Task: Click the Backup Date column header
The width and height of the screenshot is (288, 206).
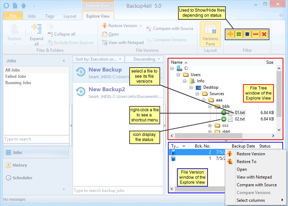Action: [235, 146]
